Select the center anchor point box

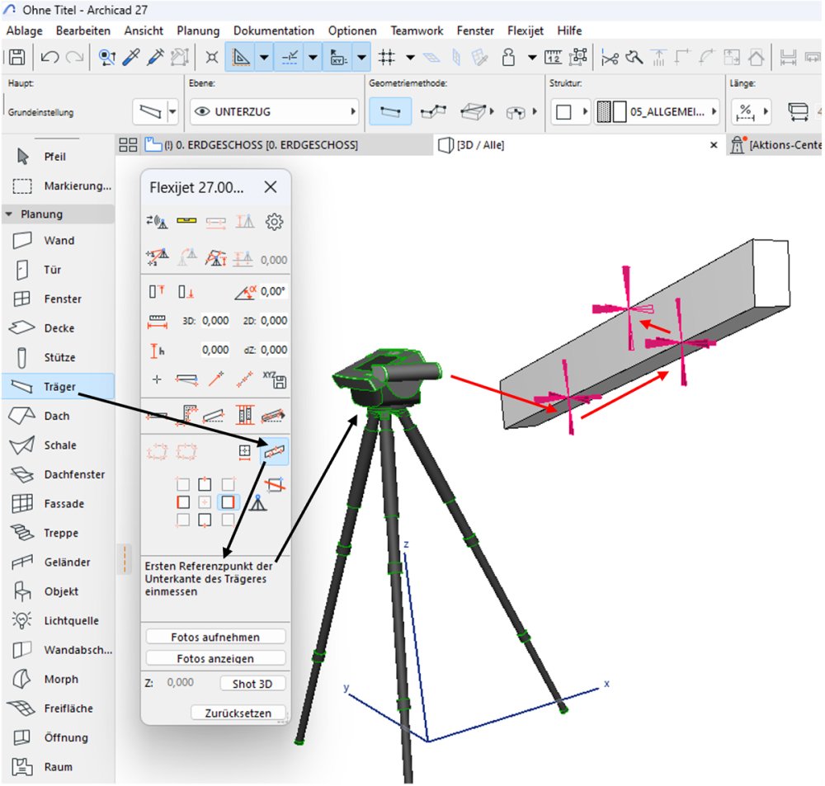(x=205, y=502)
